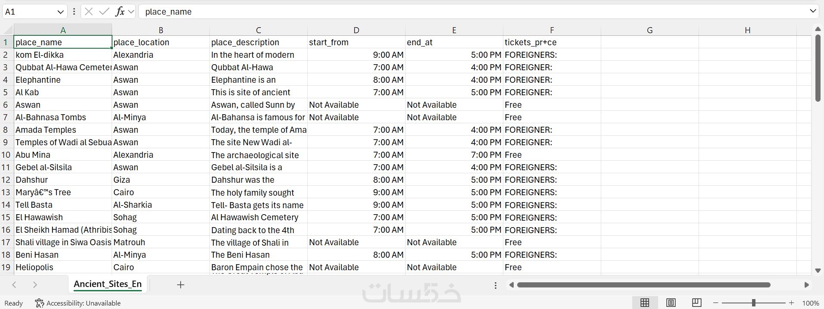Cancel the formula bar entry
824x309 pixels.
point(89,12)
